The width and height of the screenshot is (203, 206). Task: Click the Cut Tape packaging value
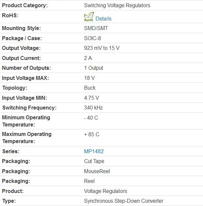click(94, 161)
